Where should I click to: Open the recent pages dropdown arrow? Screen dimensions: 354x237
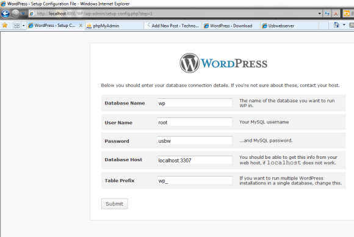point(23,13)
